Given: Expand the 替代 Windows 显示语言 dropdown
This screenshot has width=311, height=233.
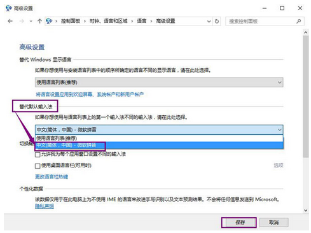Looking at the screenshot, I should pos(159,82).
